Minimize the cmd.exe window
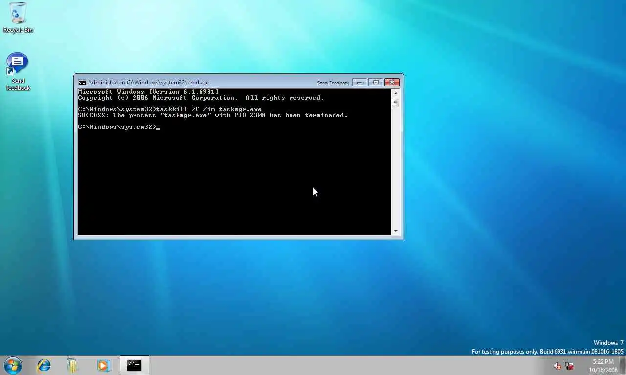This screenshot has height=375, width=626. point(359,83)
